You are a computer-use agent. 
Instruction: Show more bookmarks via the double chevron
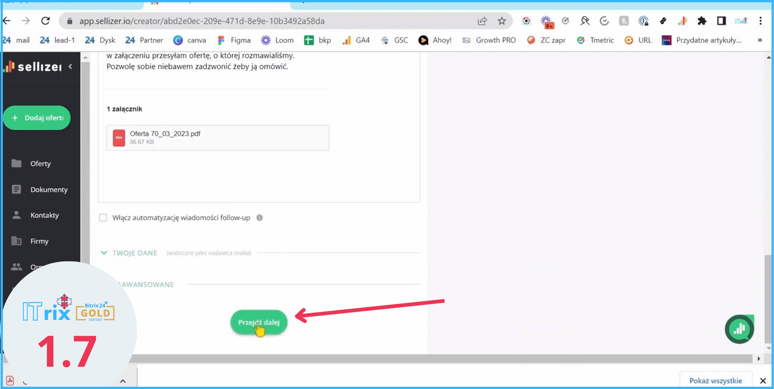(760, 40)
